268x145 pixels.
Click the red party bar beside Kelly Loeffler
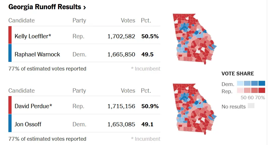coord(10,35)
